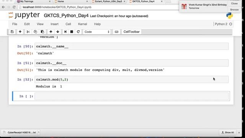Click Close on the birthday notification
Viewport: 245px width, 138px height.
pyautogui.click(x=234, y=3)
